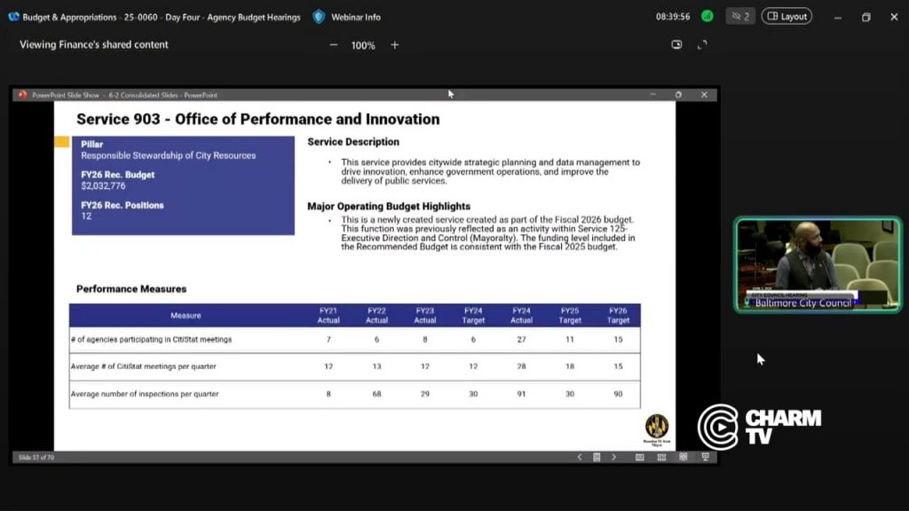Advance to next slide arrow in PowerPoint

tap(614, 457)
